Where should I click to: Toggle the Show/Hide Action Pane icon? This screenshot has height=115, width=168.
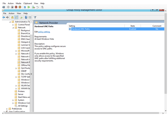coord(30,17)
